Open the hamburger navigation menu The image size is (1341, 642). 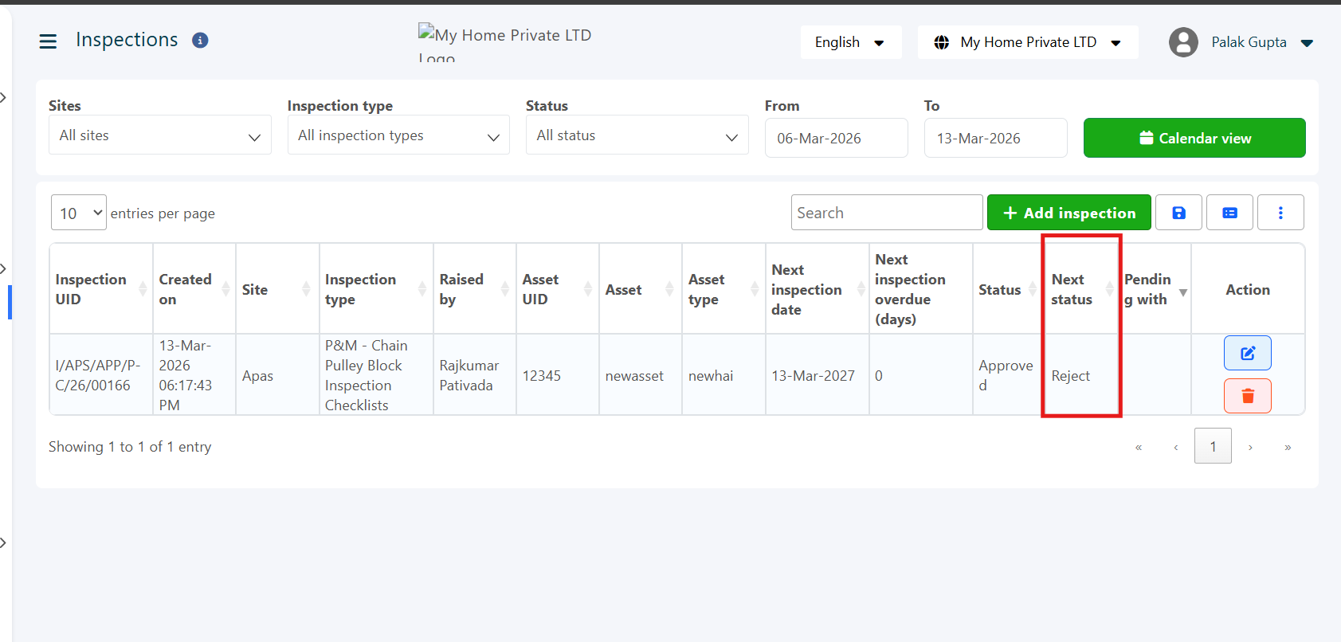tap(48, 41)
